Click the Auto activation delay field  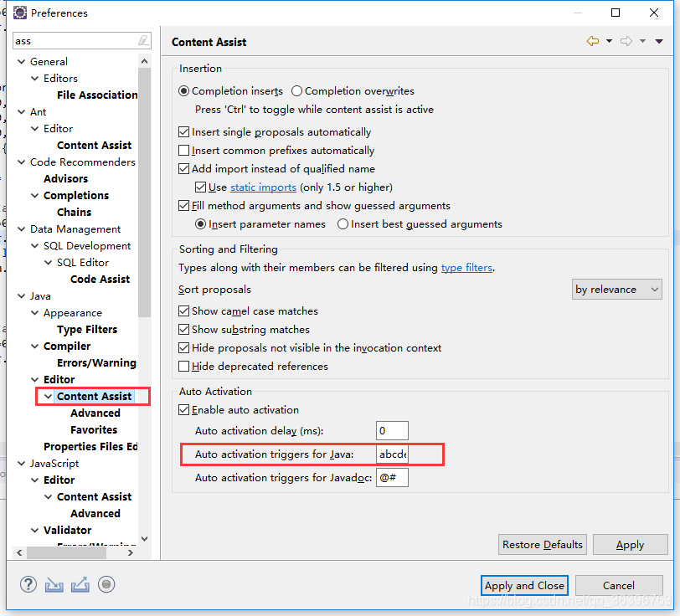(392, 430)
